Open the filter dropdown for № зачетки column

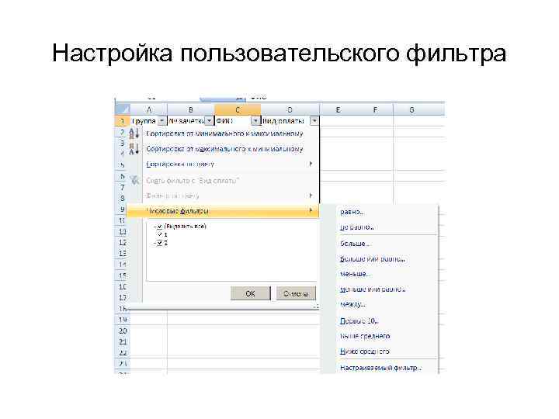click(210, 121)
